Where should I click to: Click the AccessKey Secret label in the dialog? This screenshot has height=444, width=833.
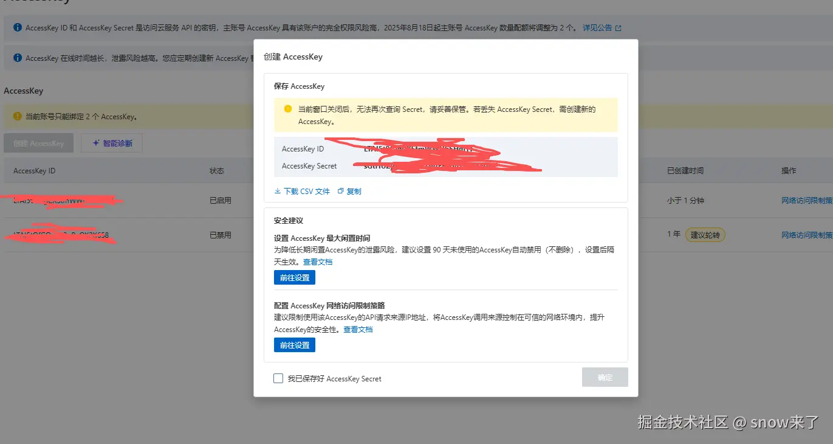coord(309,166)
